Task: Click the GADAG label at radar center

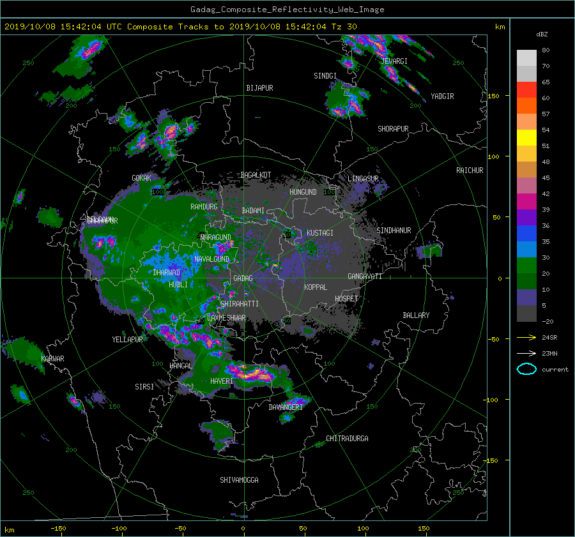Action: pos(243,278)
